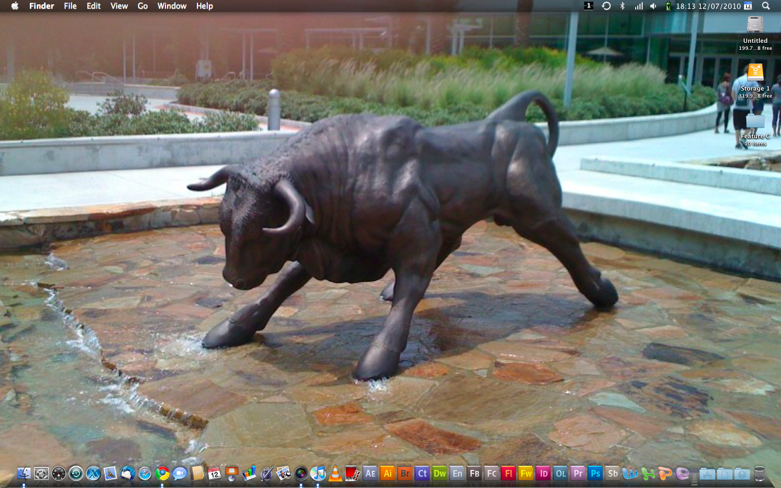Screen dimensions: 781x488
Task: Launch Thunderbird from the Dock
Action: tap(128, 473)
